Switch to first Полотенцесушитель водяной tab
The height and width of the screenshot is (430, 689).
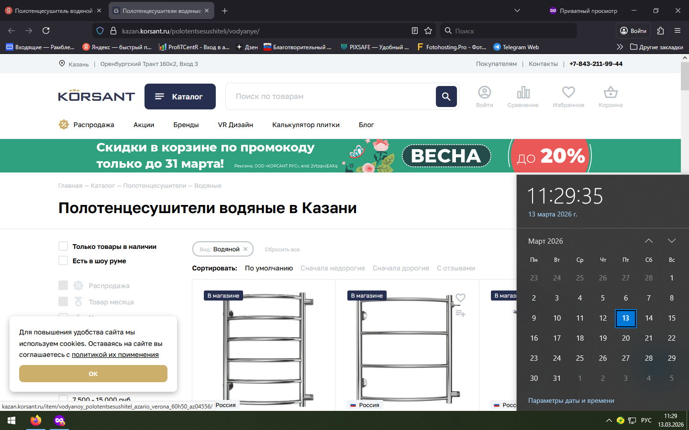[53, 11]
